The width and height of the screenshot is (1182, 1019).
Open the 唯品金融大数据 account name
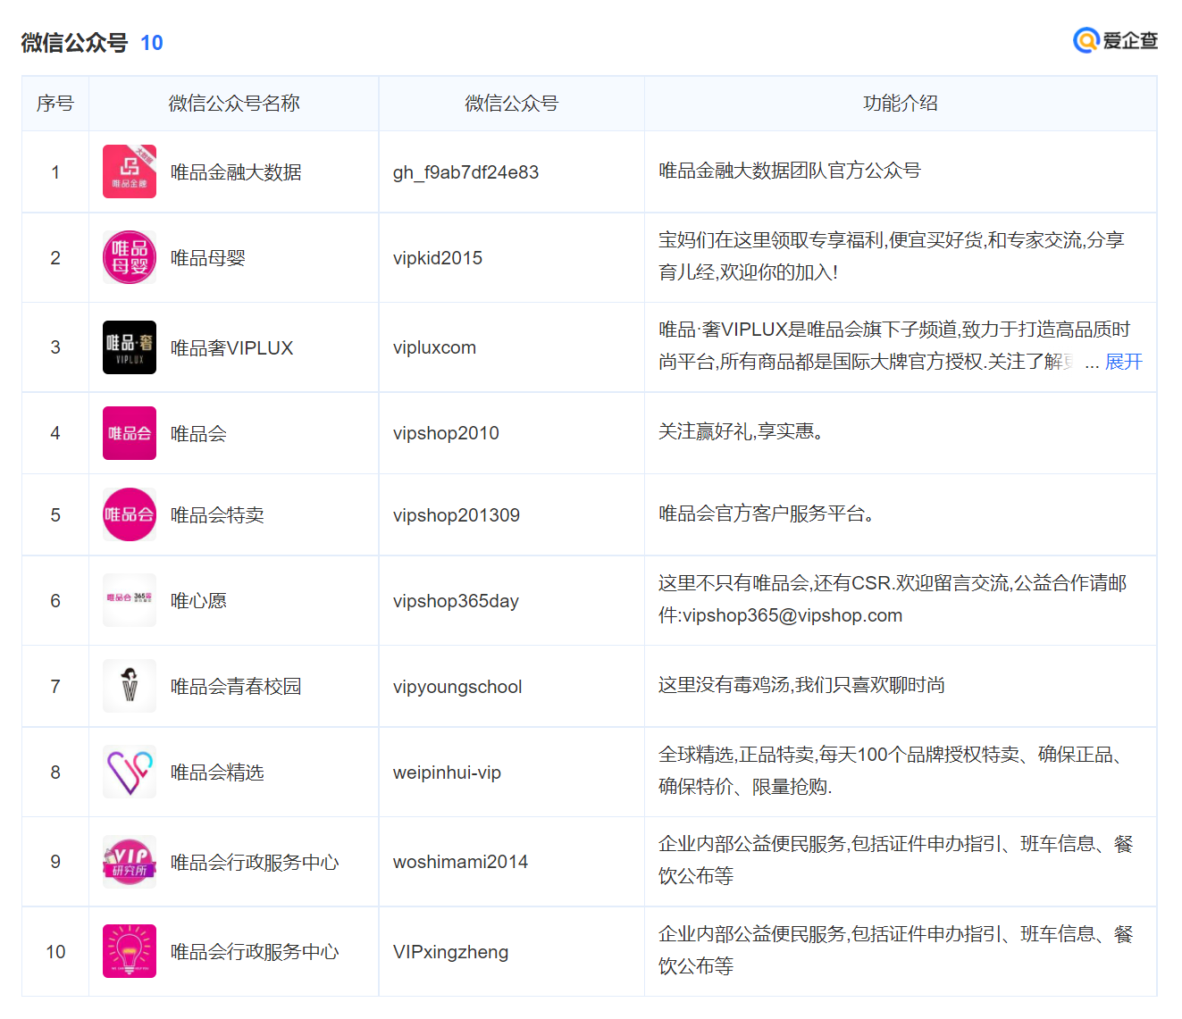pyautogui.click(x=236, y=172)
